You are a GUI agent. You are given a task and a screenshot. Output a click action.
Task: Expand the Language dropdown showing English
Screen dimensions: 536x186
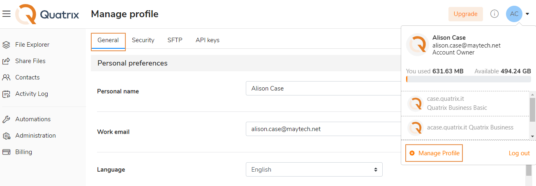tap(314, 170)
